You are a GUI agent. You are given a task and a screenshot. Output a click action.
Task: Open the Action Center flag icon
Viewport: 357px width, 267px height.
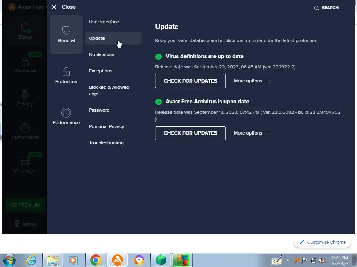coord(305,260)
